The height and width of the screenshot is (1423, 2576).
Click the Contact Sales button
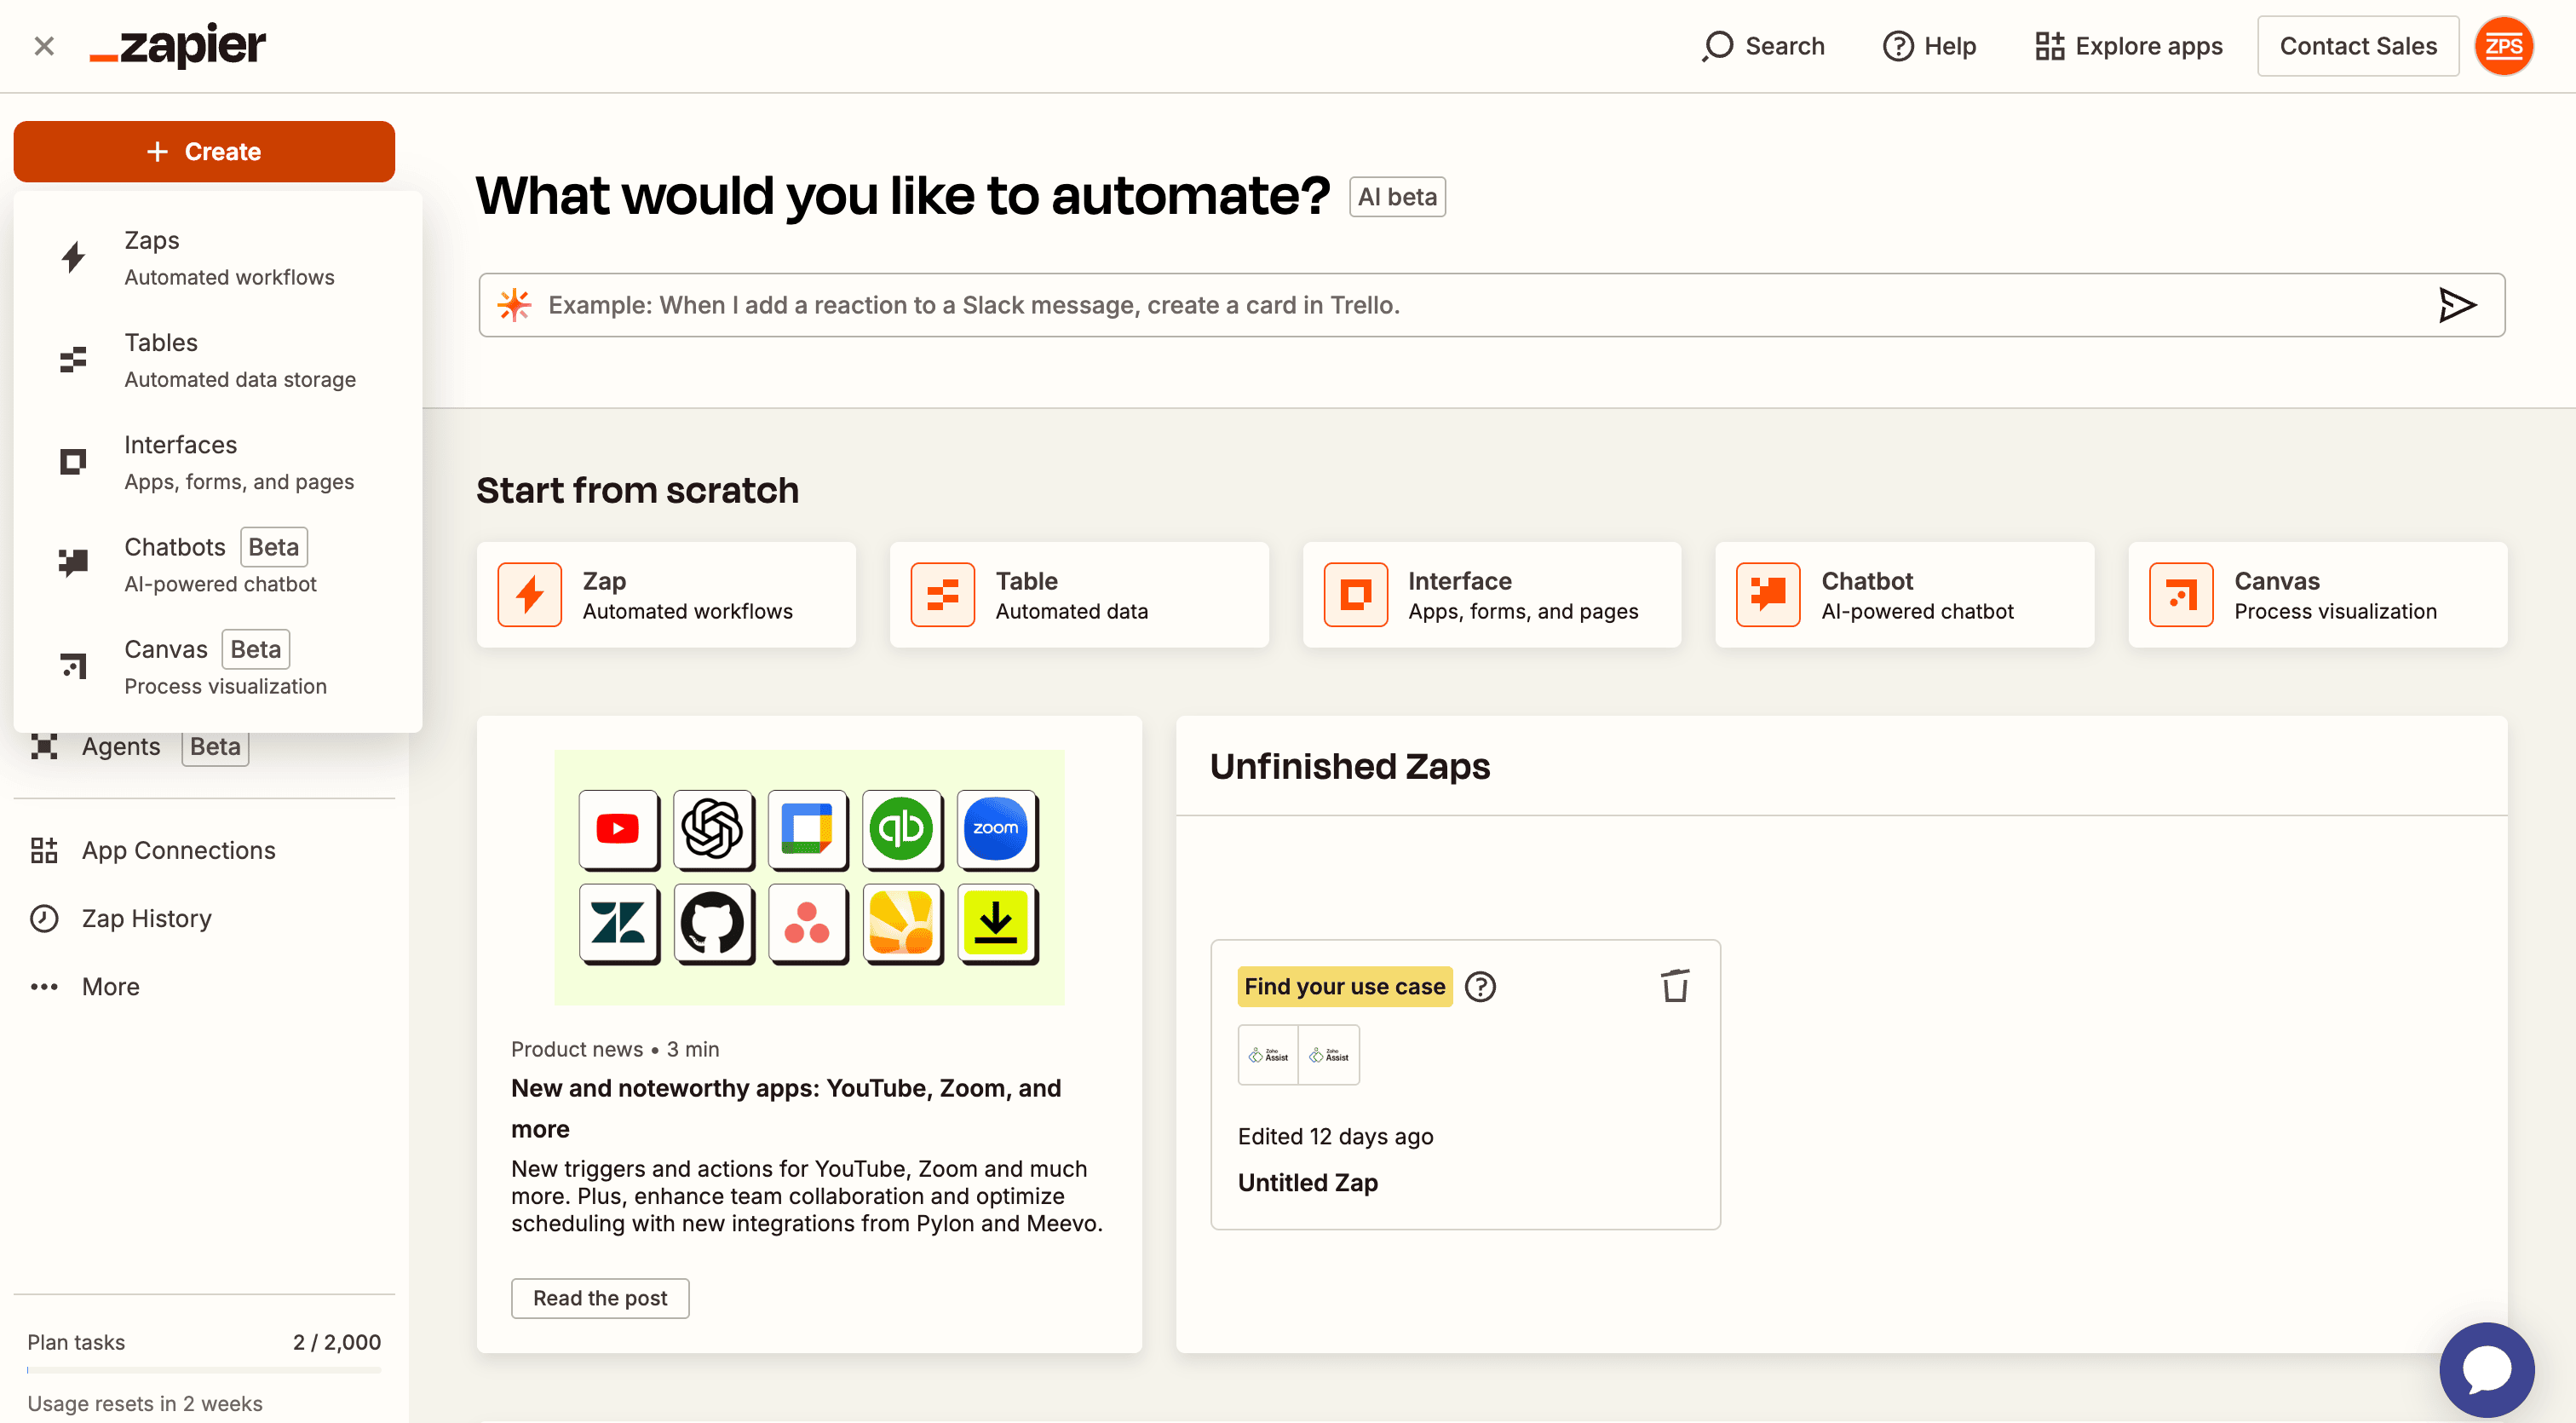pyautogui.click(x=2357, y=46)
